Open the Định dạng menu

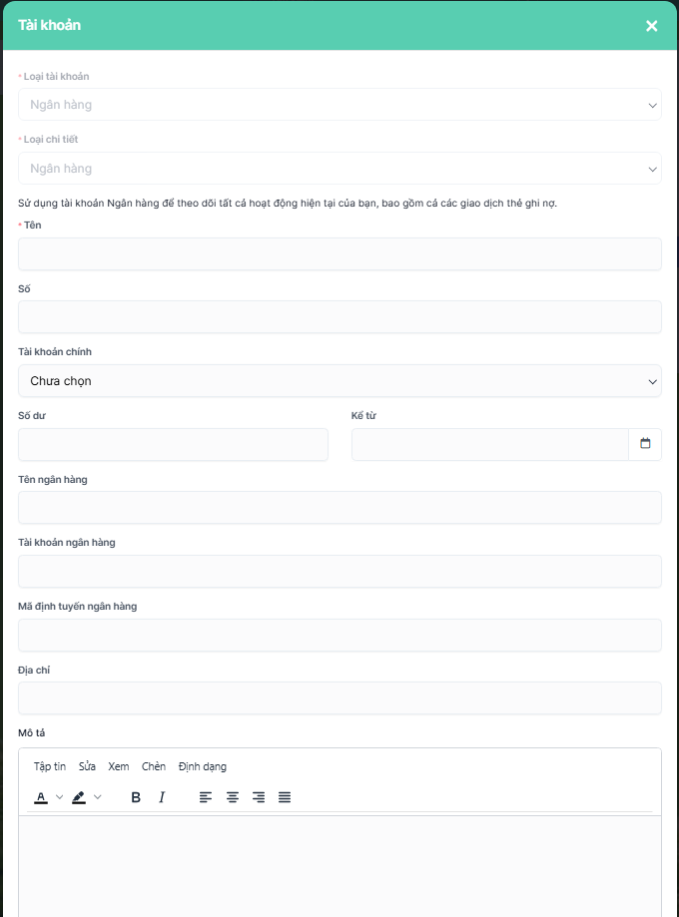click(x=203, y=766)
